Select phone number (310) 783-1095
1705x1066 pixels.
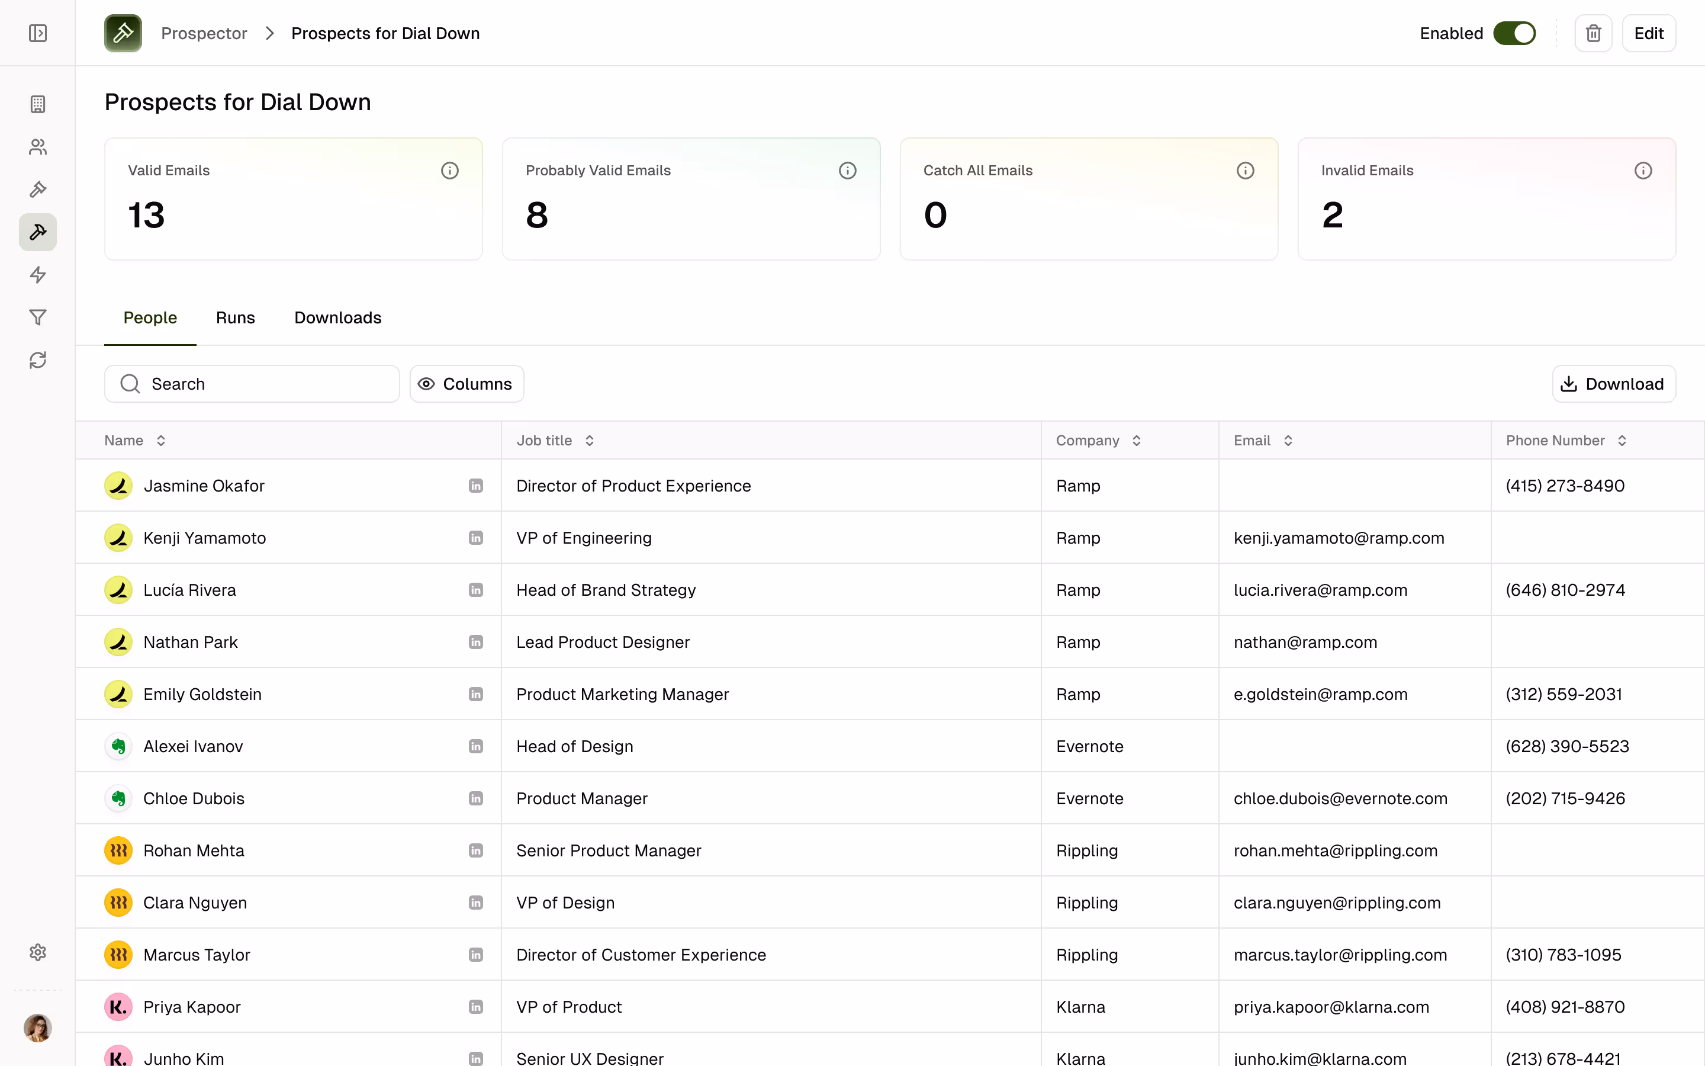click(1564, 955)
